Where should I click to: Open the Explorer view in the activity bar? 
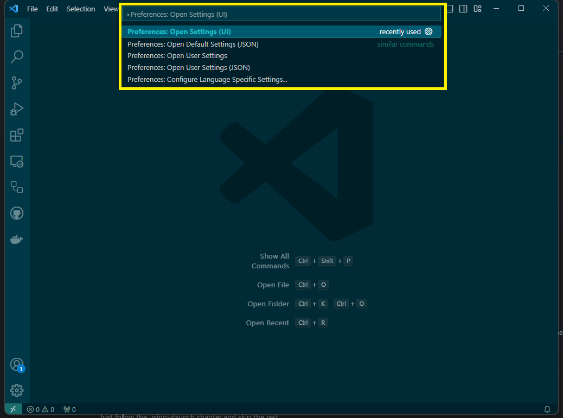(x=17, y=31)
